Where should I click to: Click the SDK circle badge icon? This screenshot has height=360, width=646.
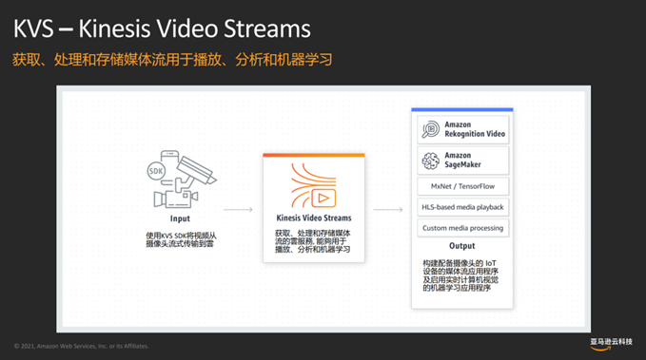(156, 171)
